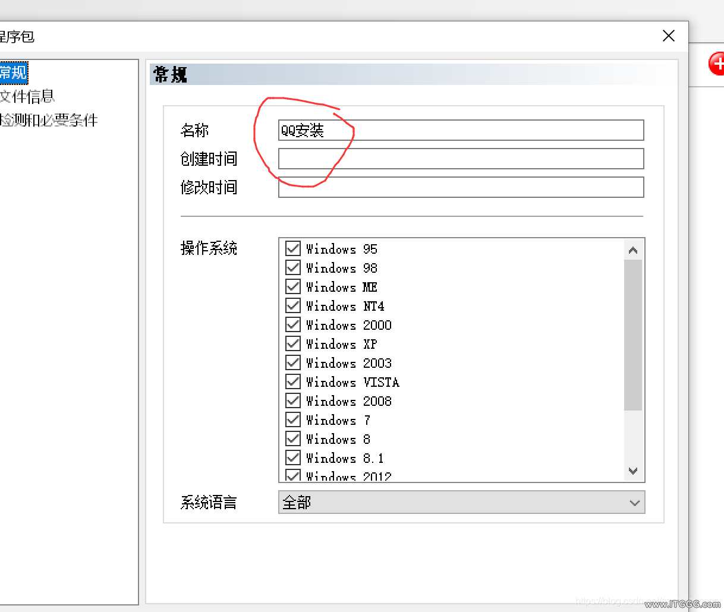Open the 系统语言 dropdown showing 全部
The image size is (724, 612).
[x=461, y=502]
